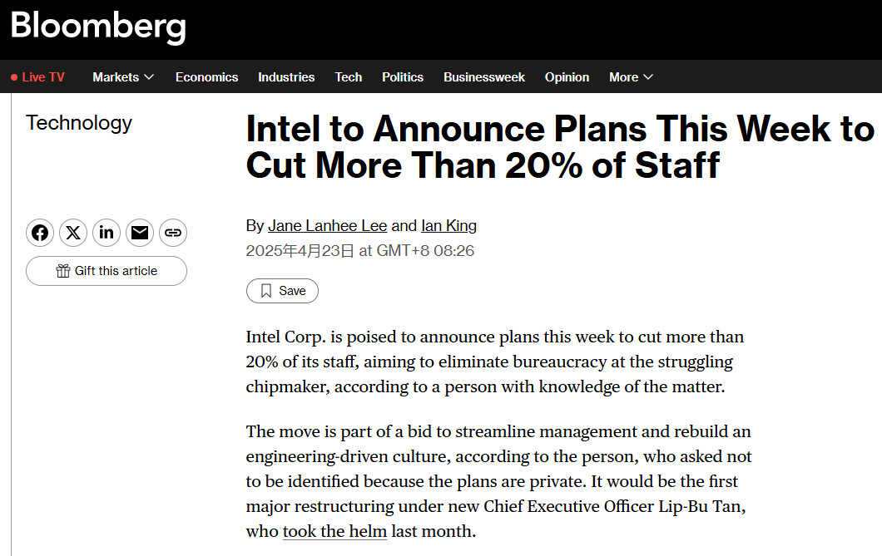
Task: Click the Bloomberg logo
Action: click(x=98, y=26)
